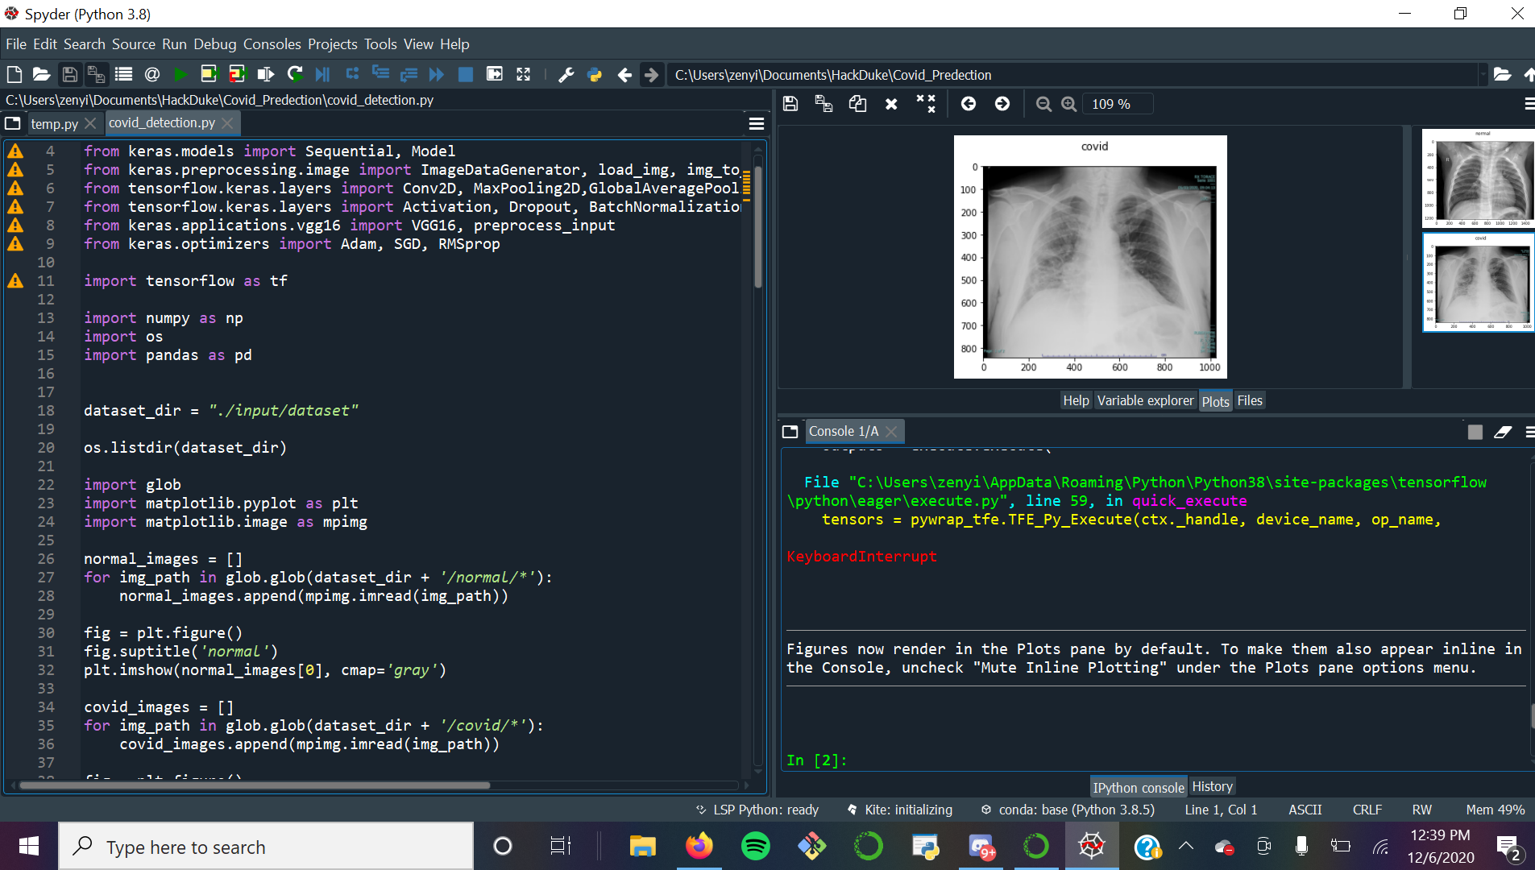
Task: Click the green Run file icon
Action: tap(180, 75)
